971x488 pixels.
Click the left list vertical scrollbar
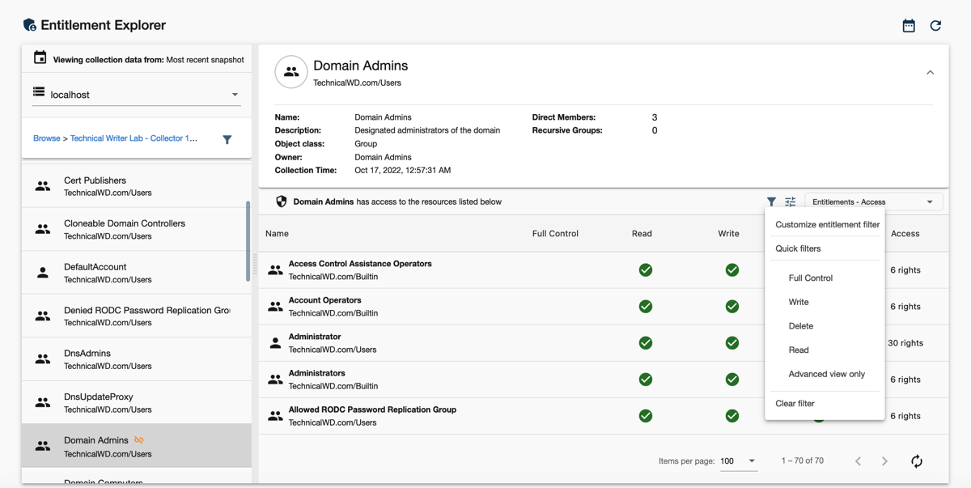pos(248,241)
